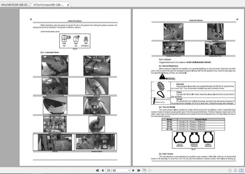The height and width of the screenshot is (174, 245).
Task: Go to the first page
Action: coord(97,170)
